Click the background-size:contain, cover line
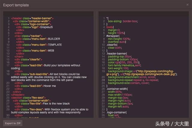This screenshot has height=128, width=192. (x=129, y=83)
